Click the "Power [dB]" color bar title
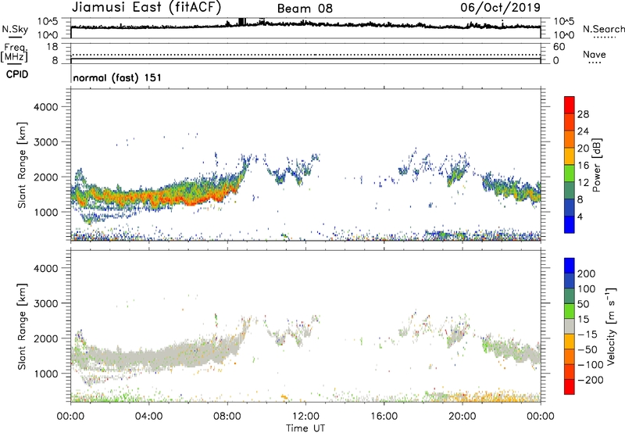Viewport: 625px width, 433px height. pyautogui.click(x=597, y=165)
